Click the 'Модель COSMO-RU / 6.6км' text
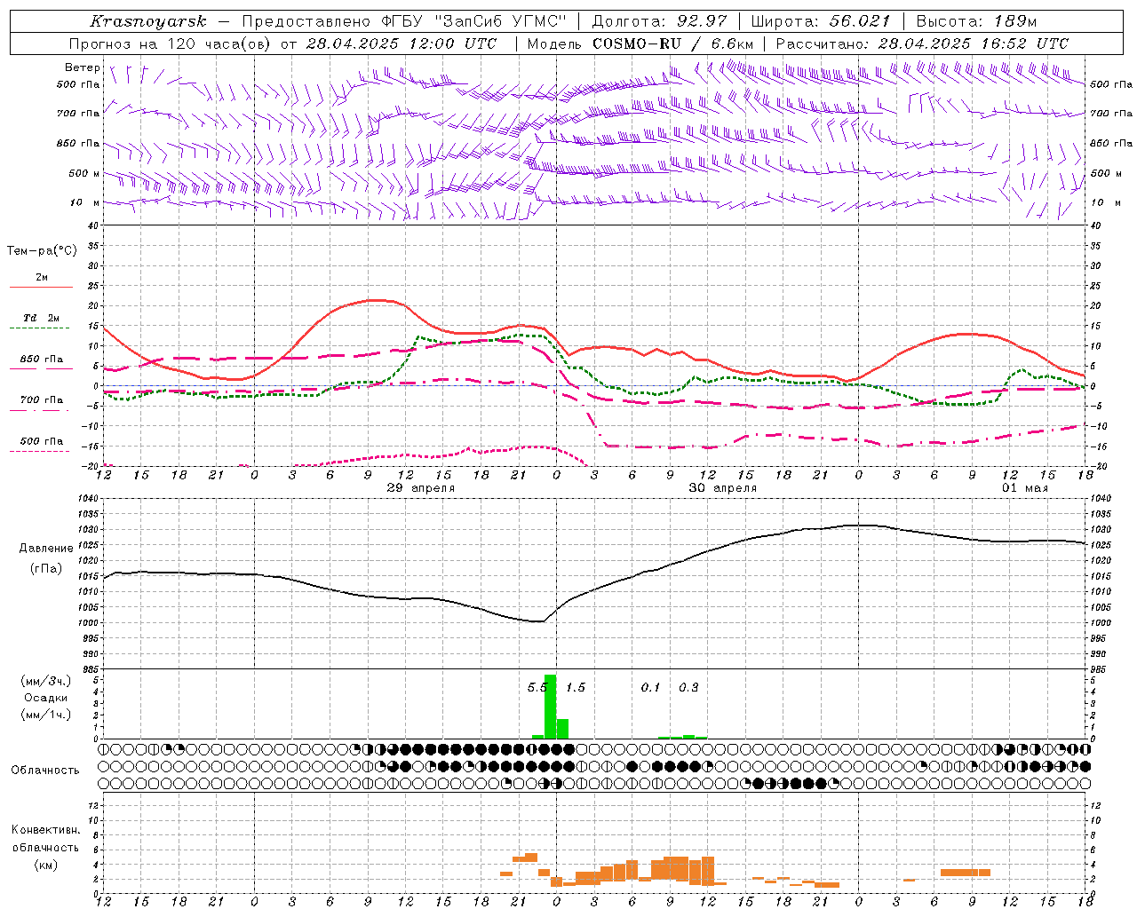 coord(640,43)
